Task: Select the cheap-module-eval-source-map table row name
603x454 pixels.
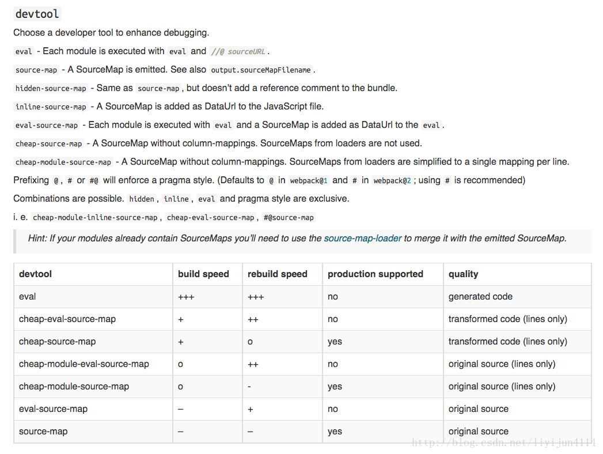Action: [x=84, y=364]
